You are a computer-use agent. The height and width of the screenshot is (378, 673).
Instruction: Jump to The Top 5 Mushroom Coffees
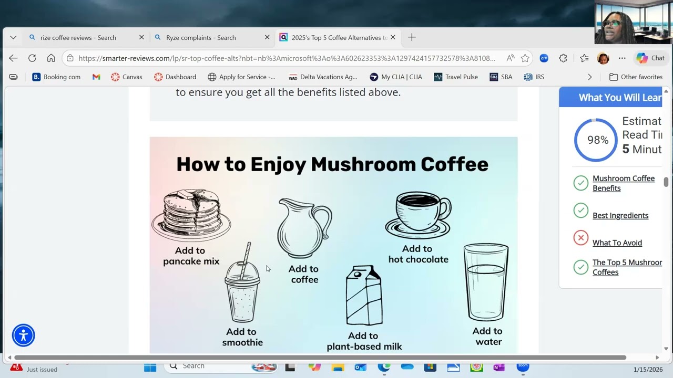(627, 267)
